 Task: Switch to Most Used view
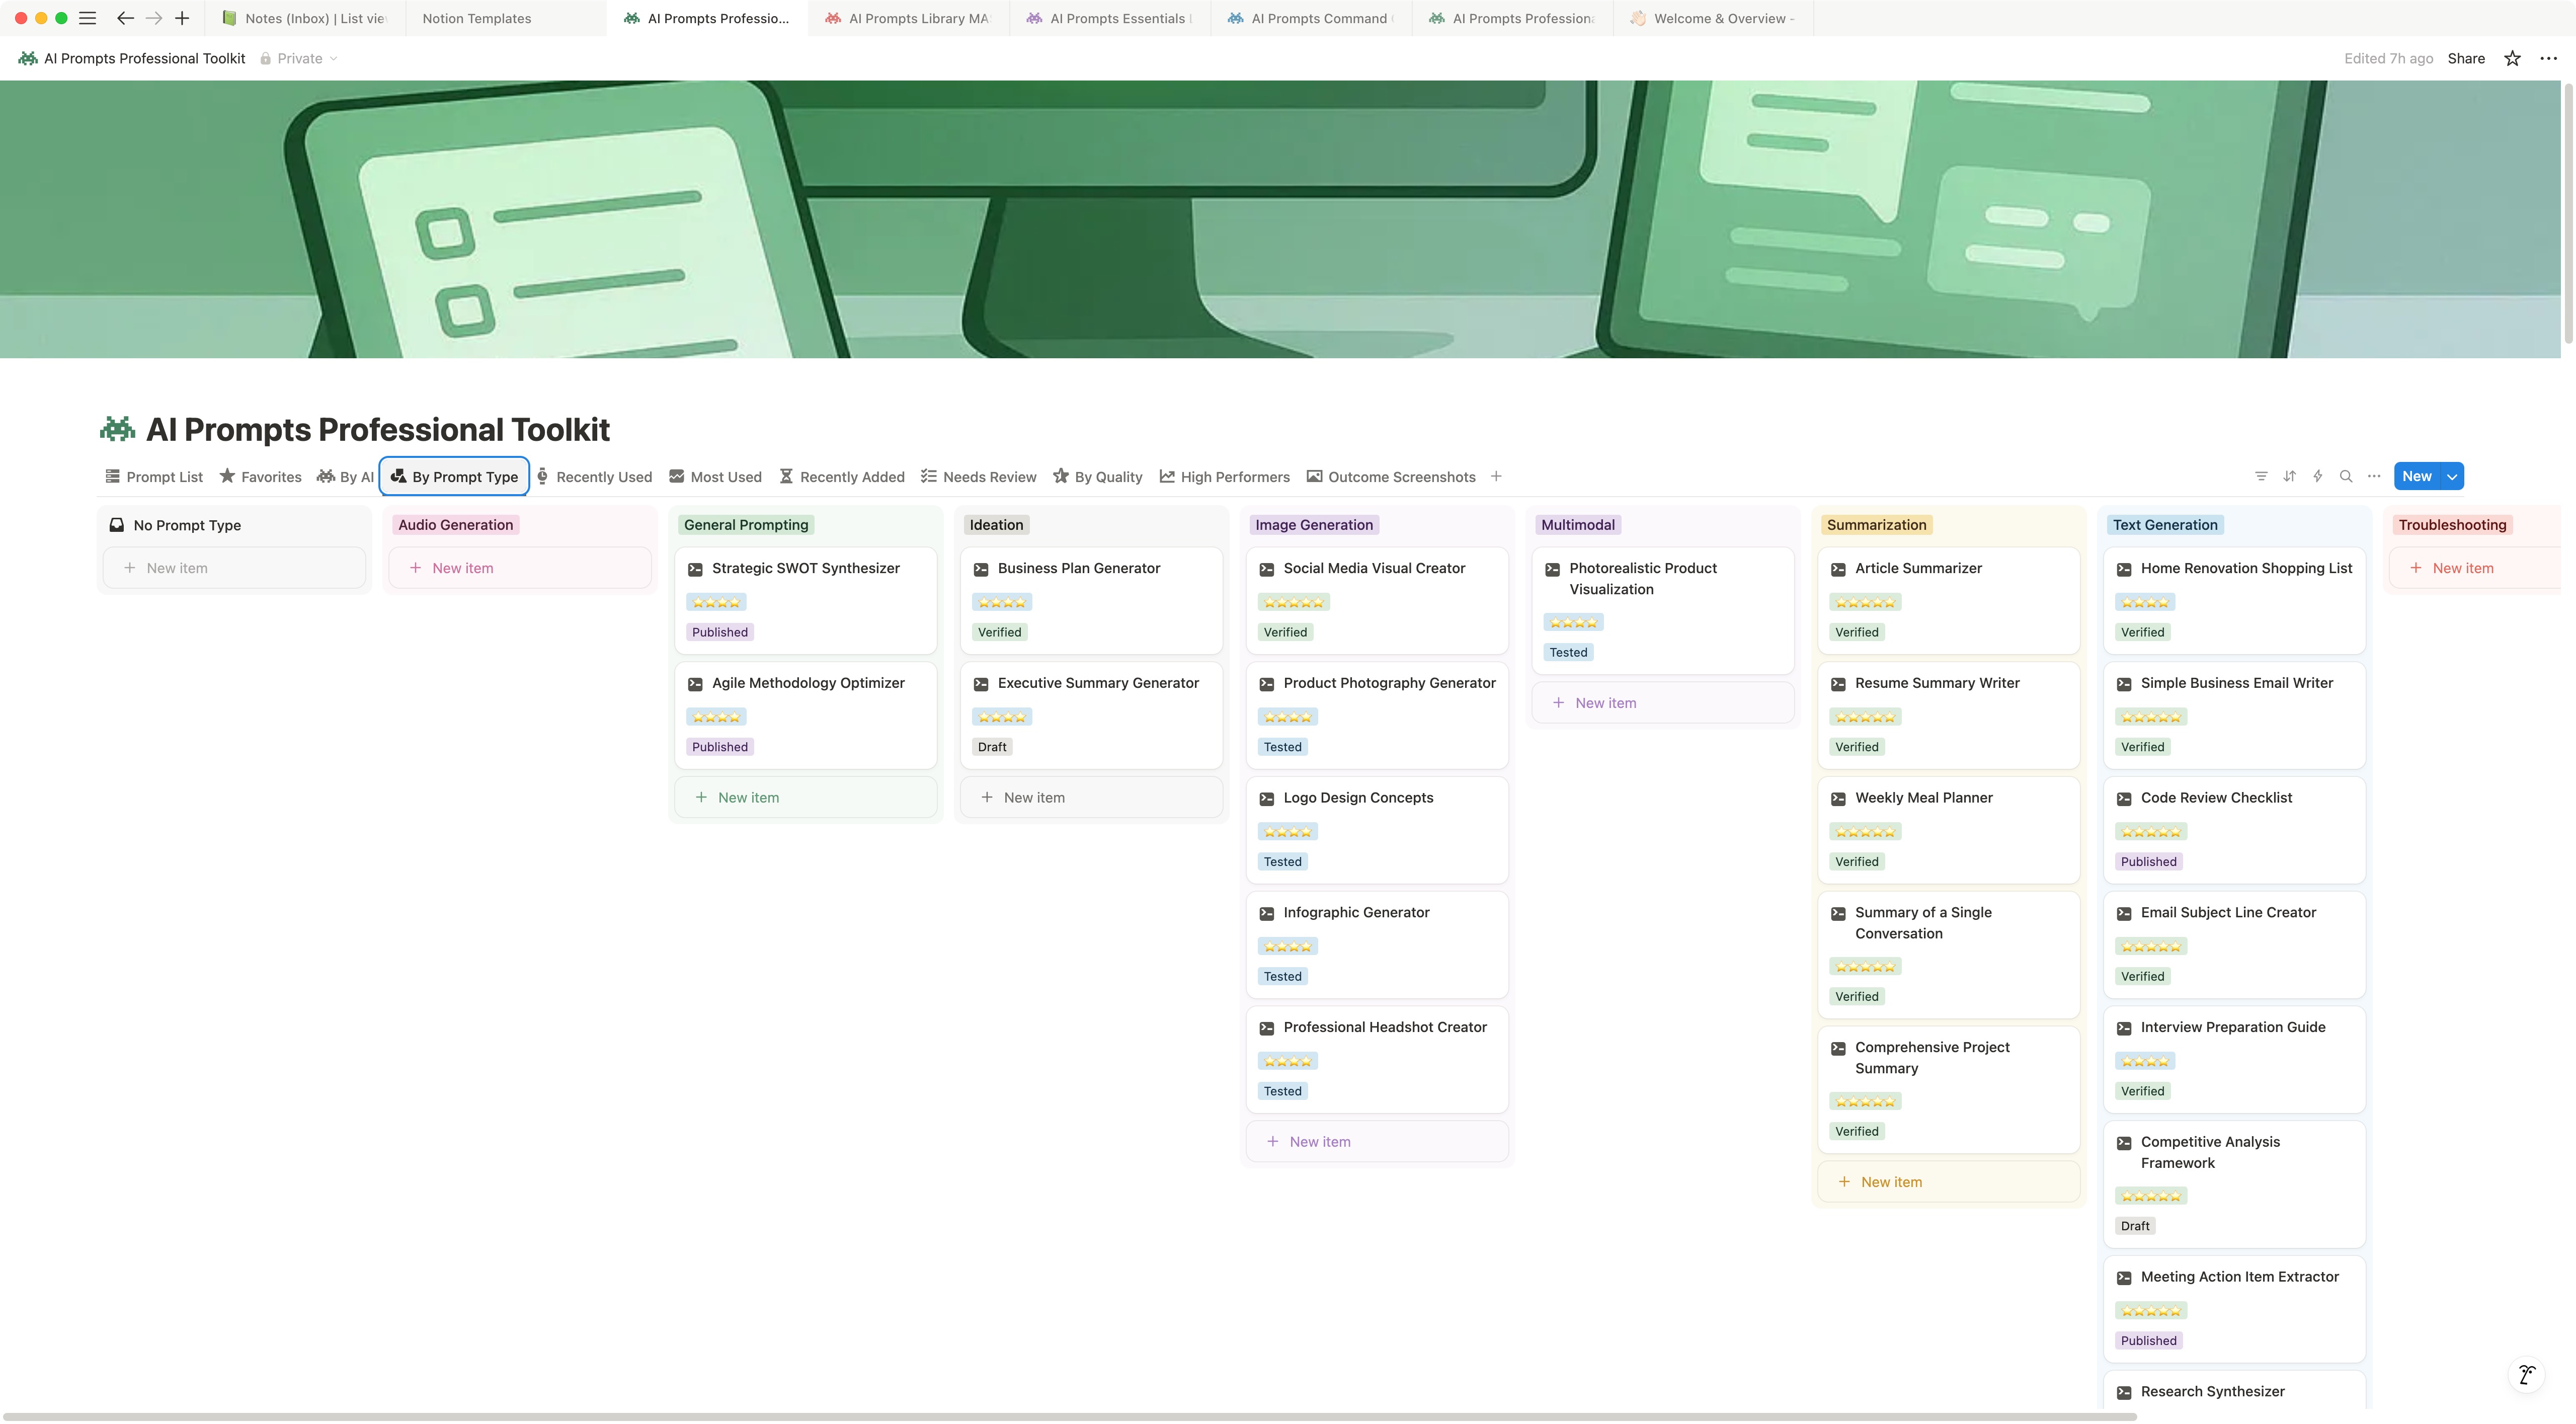click(715, 477)
